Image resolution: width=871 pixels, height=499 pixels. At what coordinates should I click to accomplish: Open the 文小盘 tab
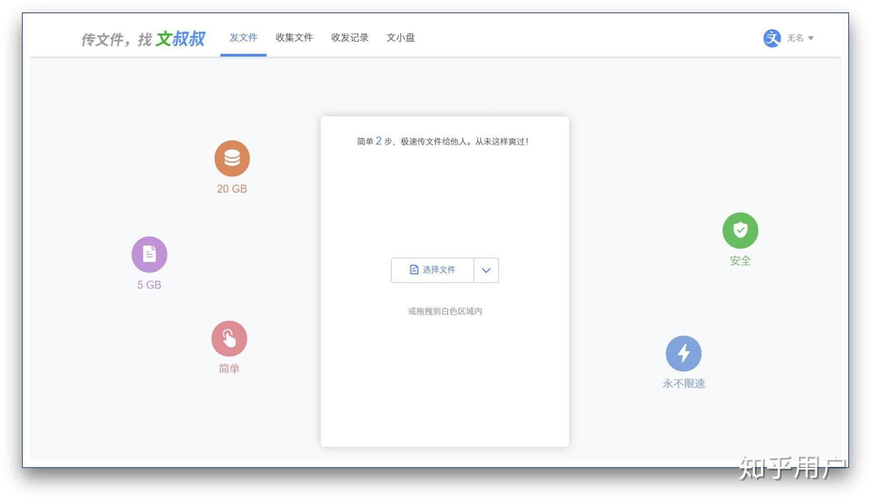400,38
